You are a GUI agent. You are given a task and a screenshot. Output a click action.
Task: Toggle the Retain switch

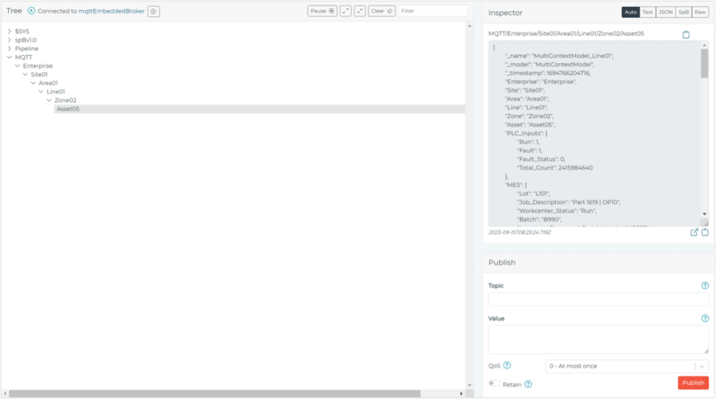(494, 384)
